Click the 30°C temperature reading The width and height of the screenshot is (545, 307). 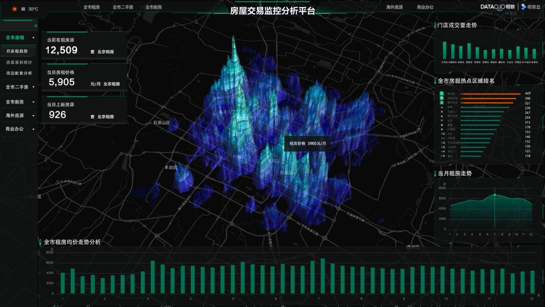[33, 9]
